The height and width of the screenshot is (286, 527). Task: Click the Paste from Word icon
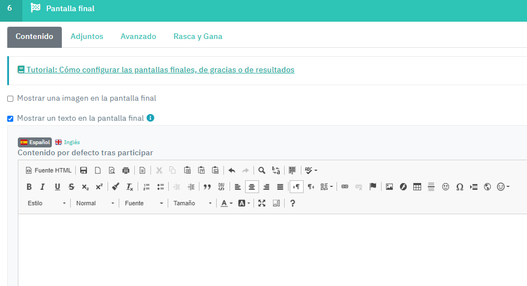216,170
